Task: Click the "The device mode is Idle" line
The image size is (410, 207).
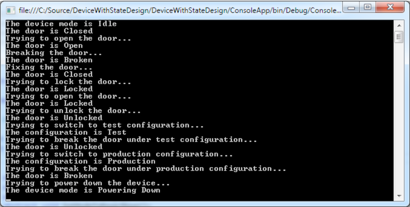Action: pyautogui.click(x=61, y=24)
